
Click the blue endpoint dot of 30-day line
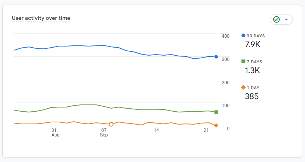click(x=216, y=57)
